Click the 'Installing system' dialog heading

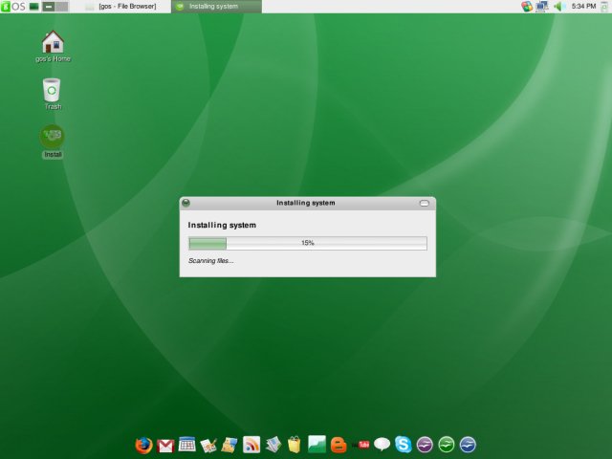pyautogui.click(x=222, y=226)
